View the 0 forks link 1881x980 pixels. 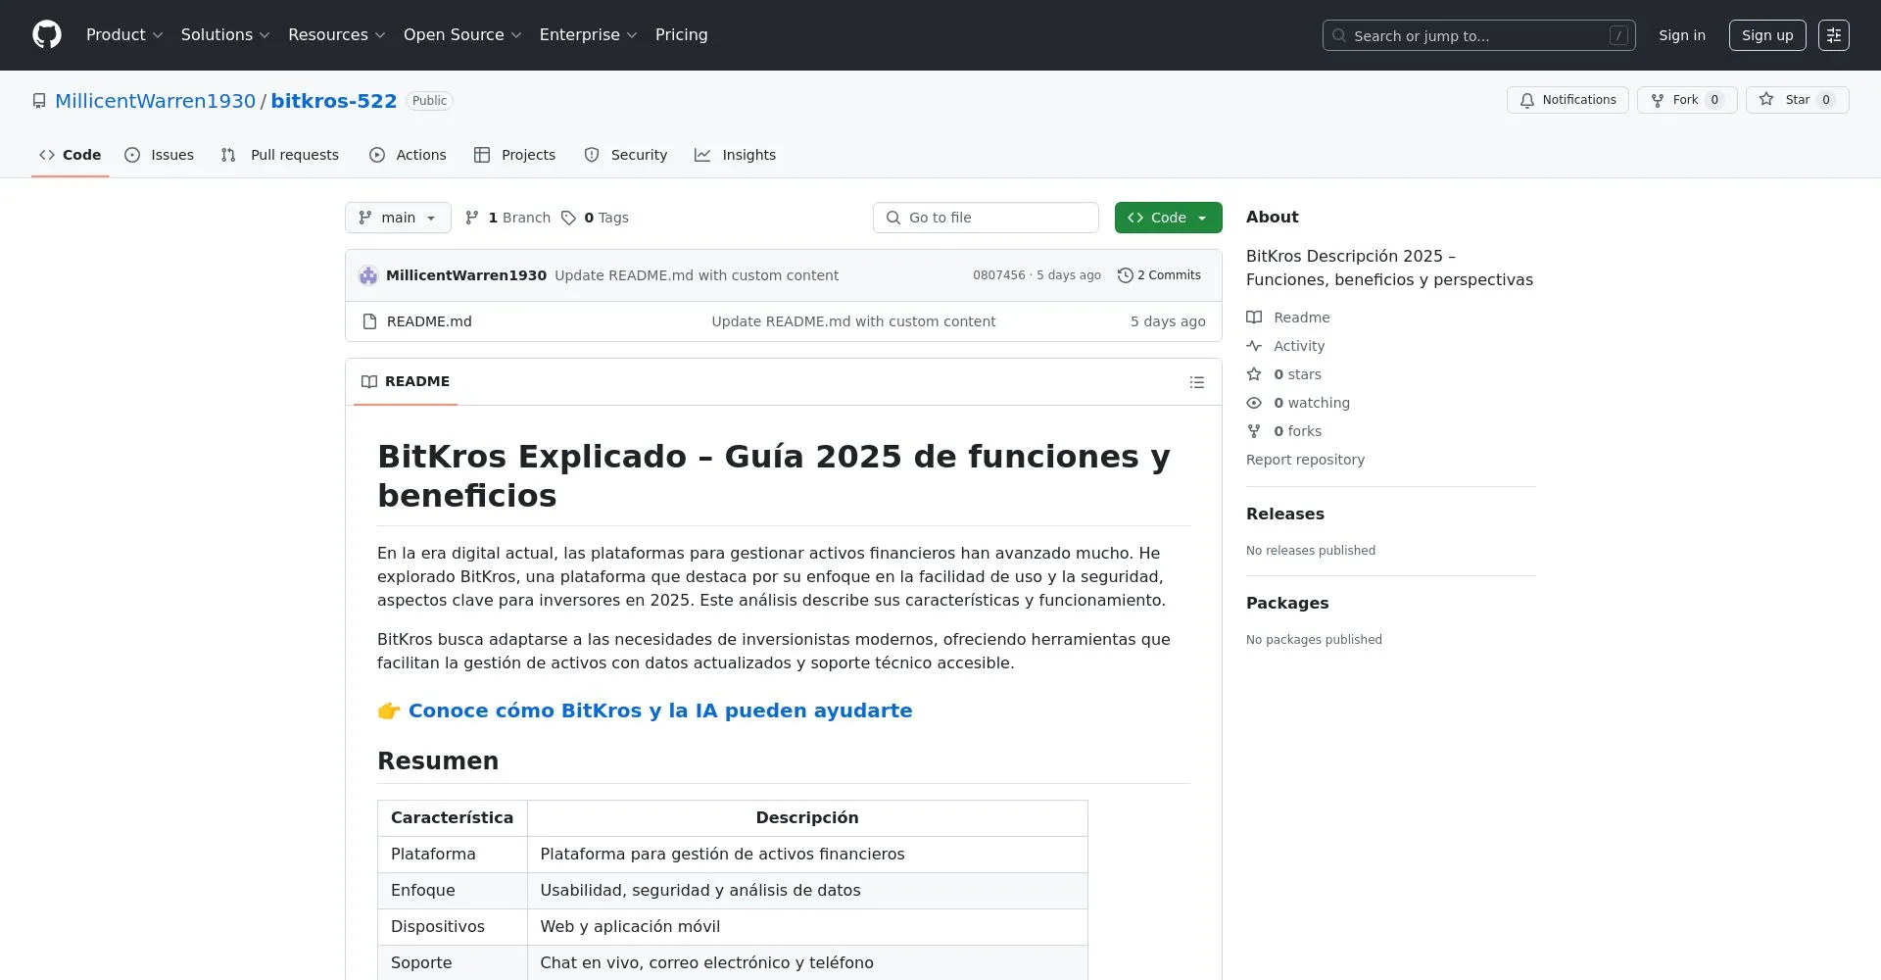point(1283,431)
